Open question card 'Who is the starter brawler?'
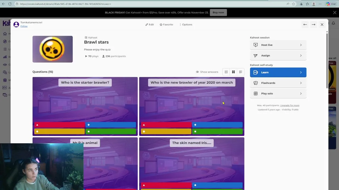 click(x=85, y=106)
